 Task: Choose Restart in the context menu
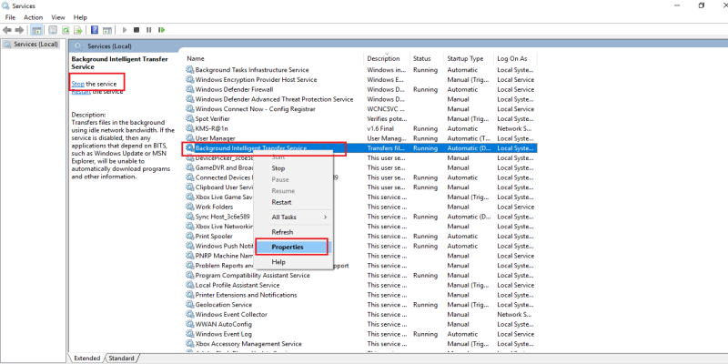[x=293, y=202]
